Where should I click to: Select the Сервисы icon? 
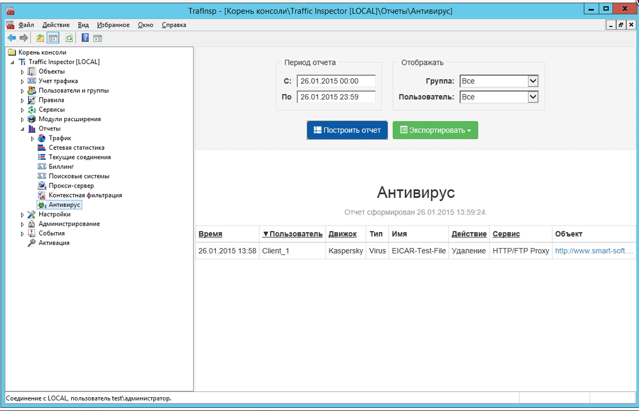point(32,110)
